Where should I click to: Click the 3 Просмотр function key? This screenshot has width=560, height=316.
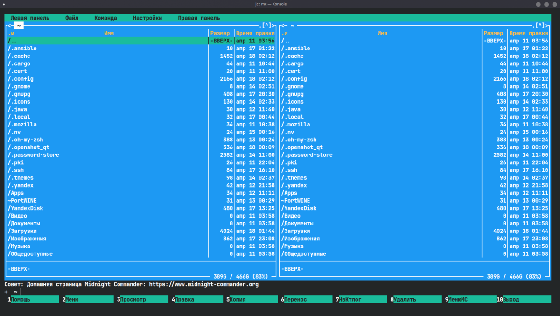(x=142, y=299)
